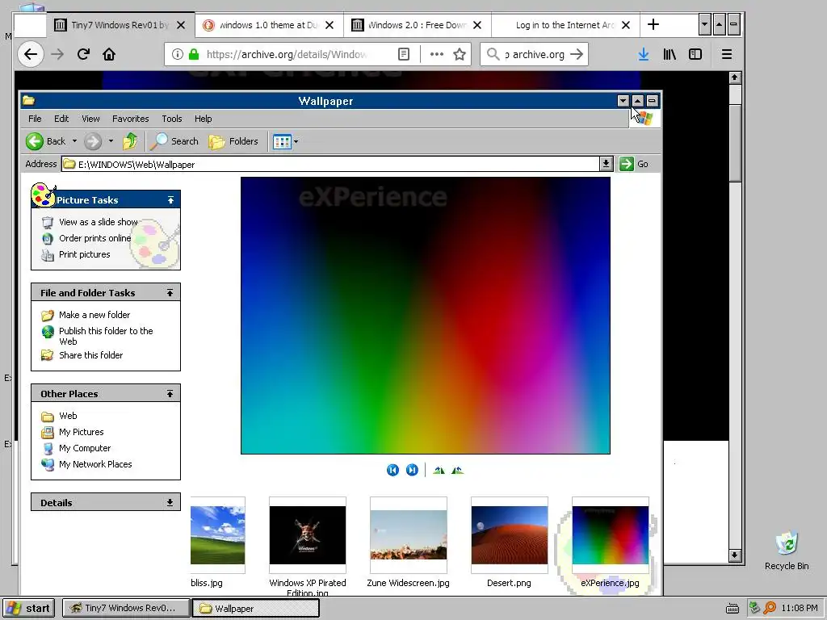Click the browser Back button
Screen dimensions: 827x620
31,54
